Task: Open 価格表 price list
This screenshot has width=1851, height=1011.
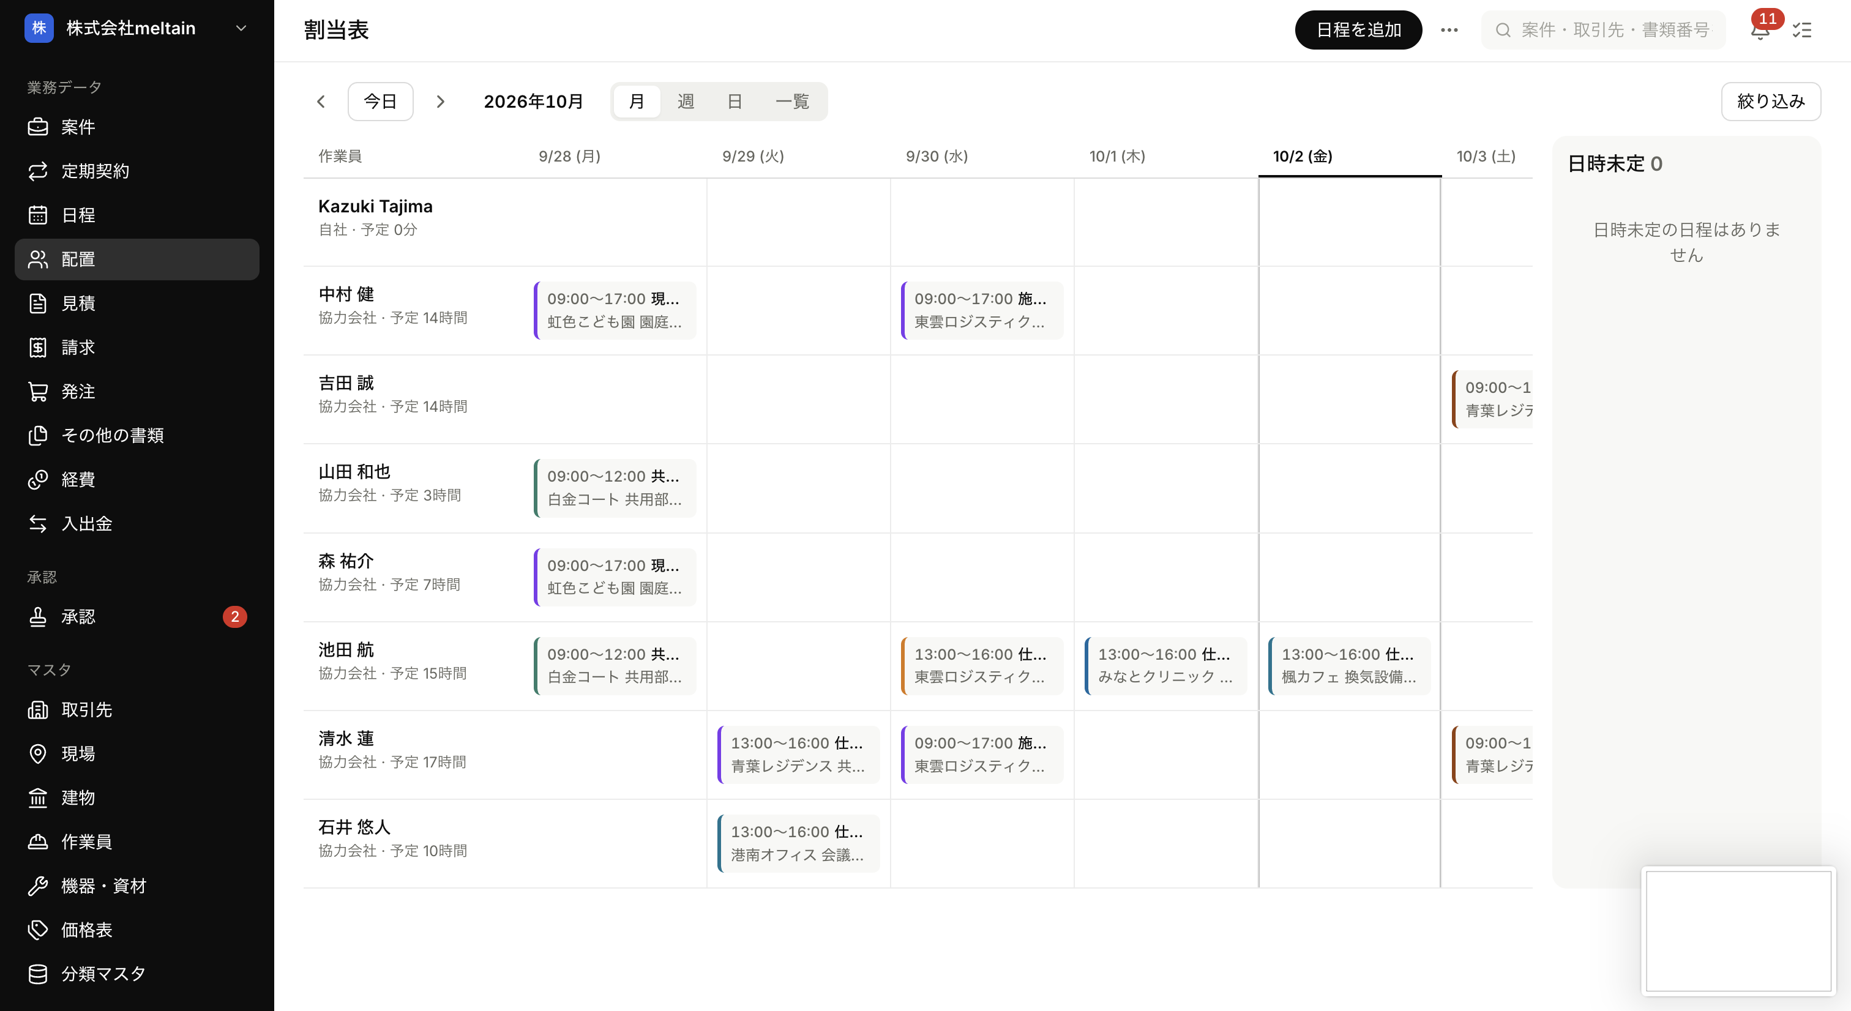Action: [x=136, y=930]
